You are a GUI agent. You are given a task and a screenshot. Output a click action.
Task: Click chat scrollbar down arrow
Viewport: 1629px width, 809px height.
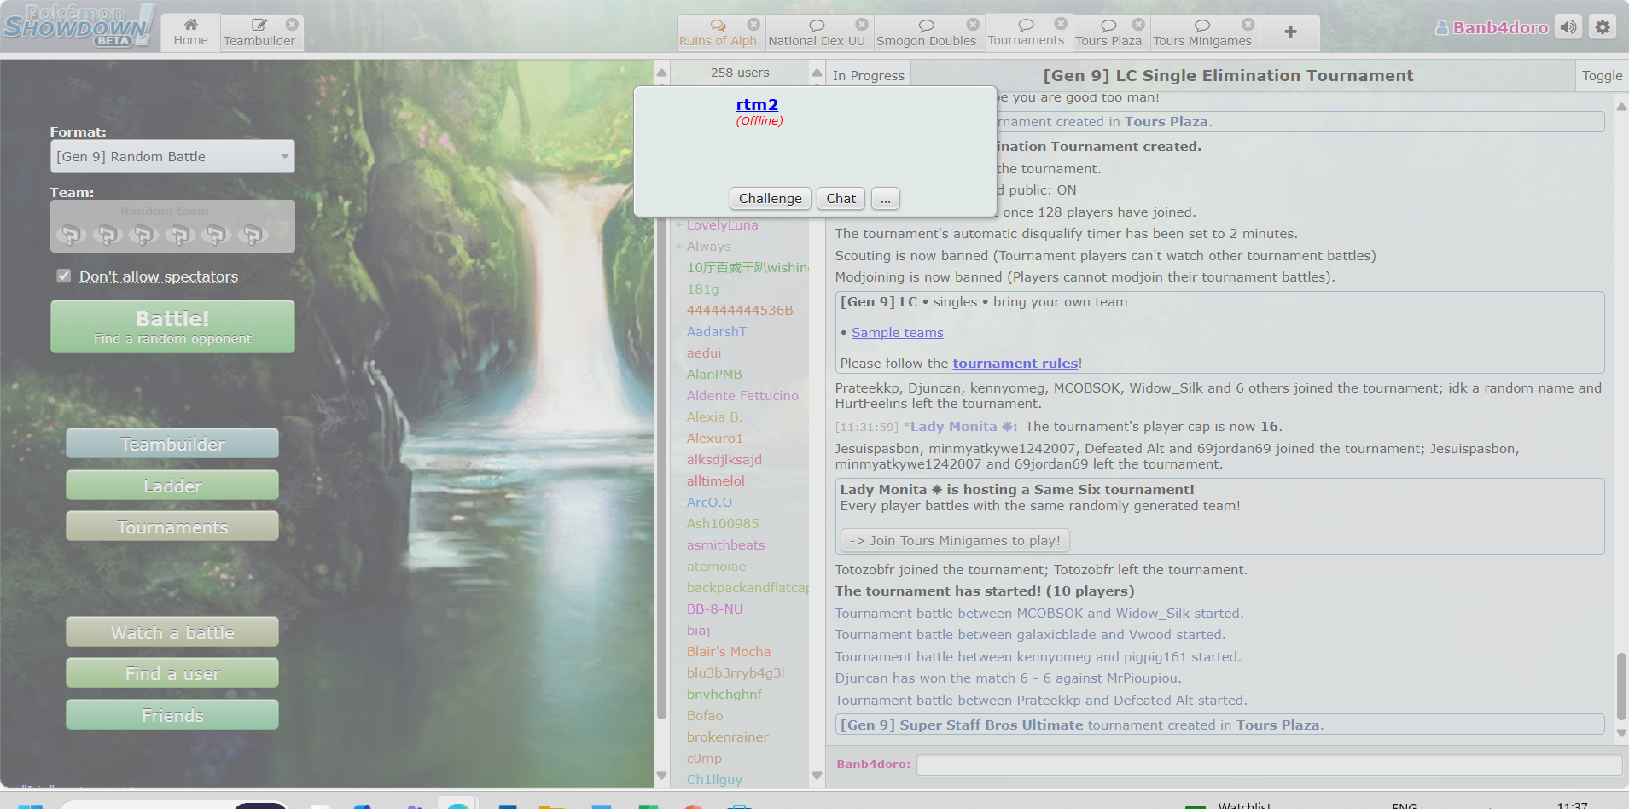(x=1621, y=733)
